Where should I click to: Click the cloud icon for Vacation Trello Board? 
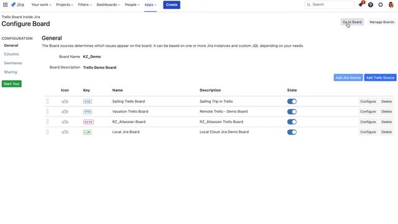[65, 111]
